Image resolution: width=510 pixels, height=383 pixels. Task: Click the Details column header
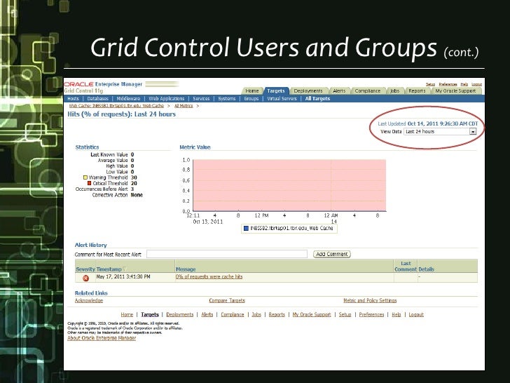point(427,269)
